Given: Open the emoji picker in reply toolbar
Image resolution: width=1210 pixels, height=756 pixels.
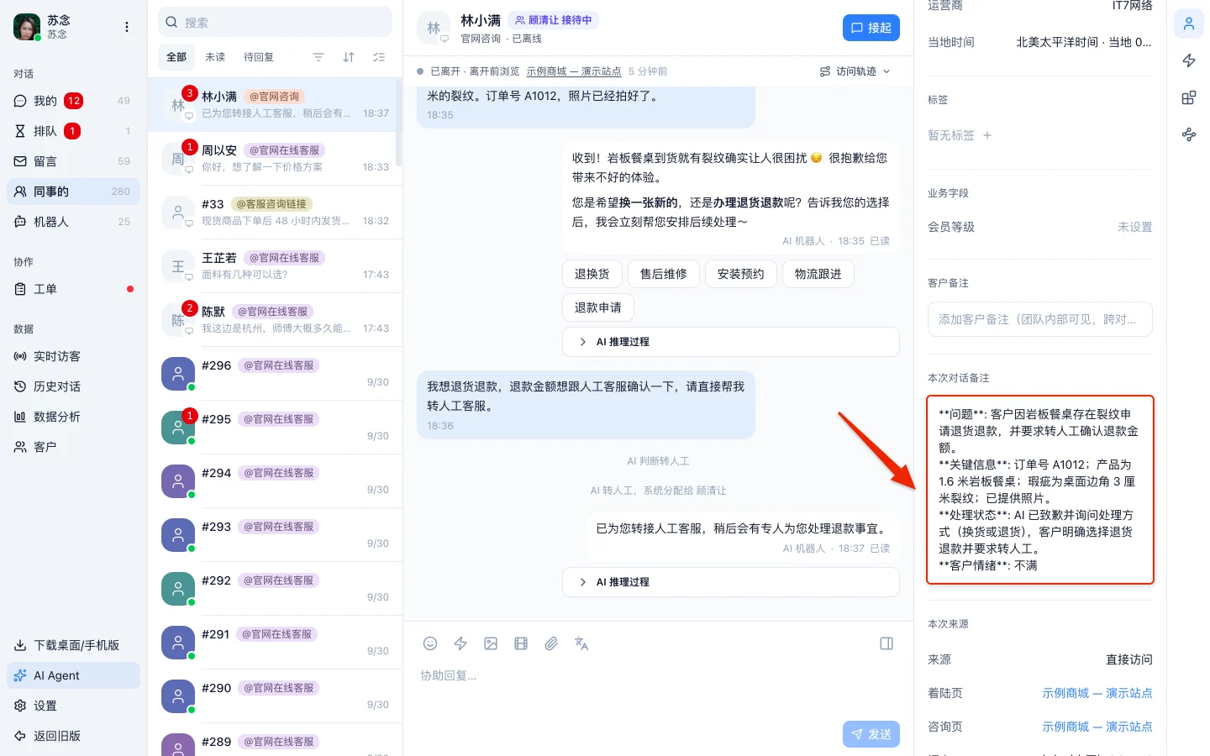Looking at the screenshot, I should click(430, 643).
